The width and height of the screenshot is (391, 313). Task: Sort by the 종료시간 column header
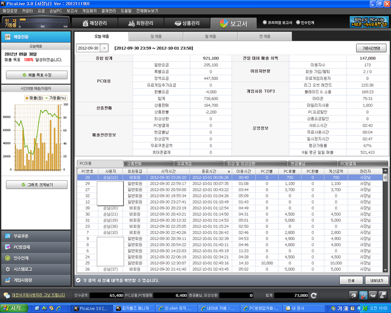tap(211, 171)
